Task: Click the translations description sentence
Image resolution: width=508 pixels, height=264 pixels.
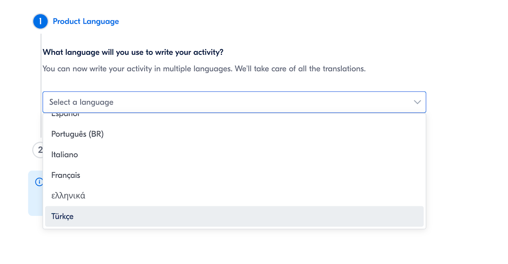Action: point(204,69)
